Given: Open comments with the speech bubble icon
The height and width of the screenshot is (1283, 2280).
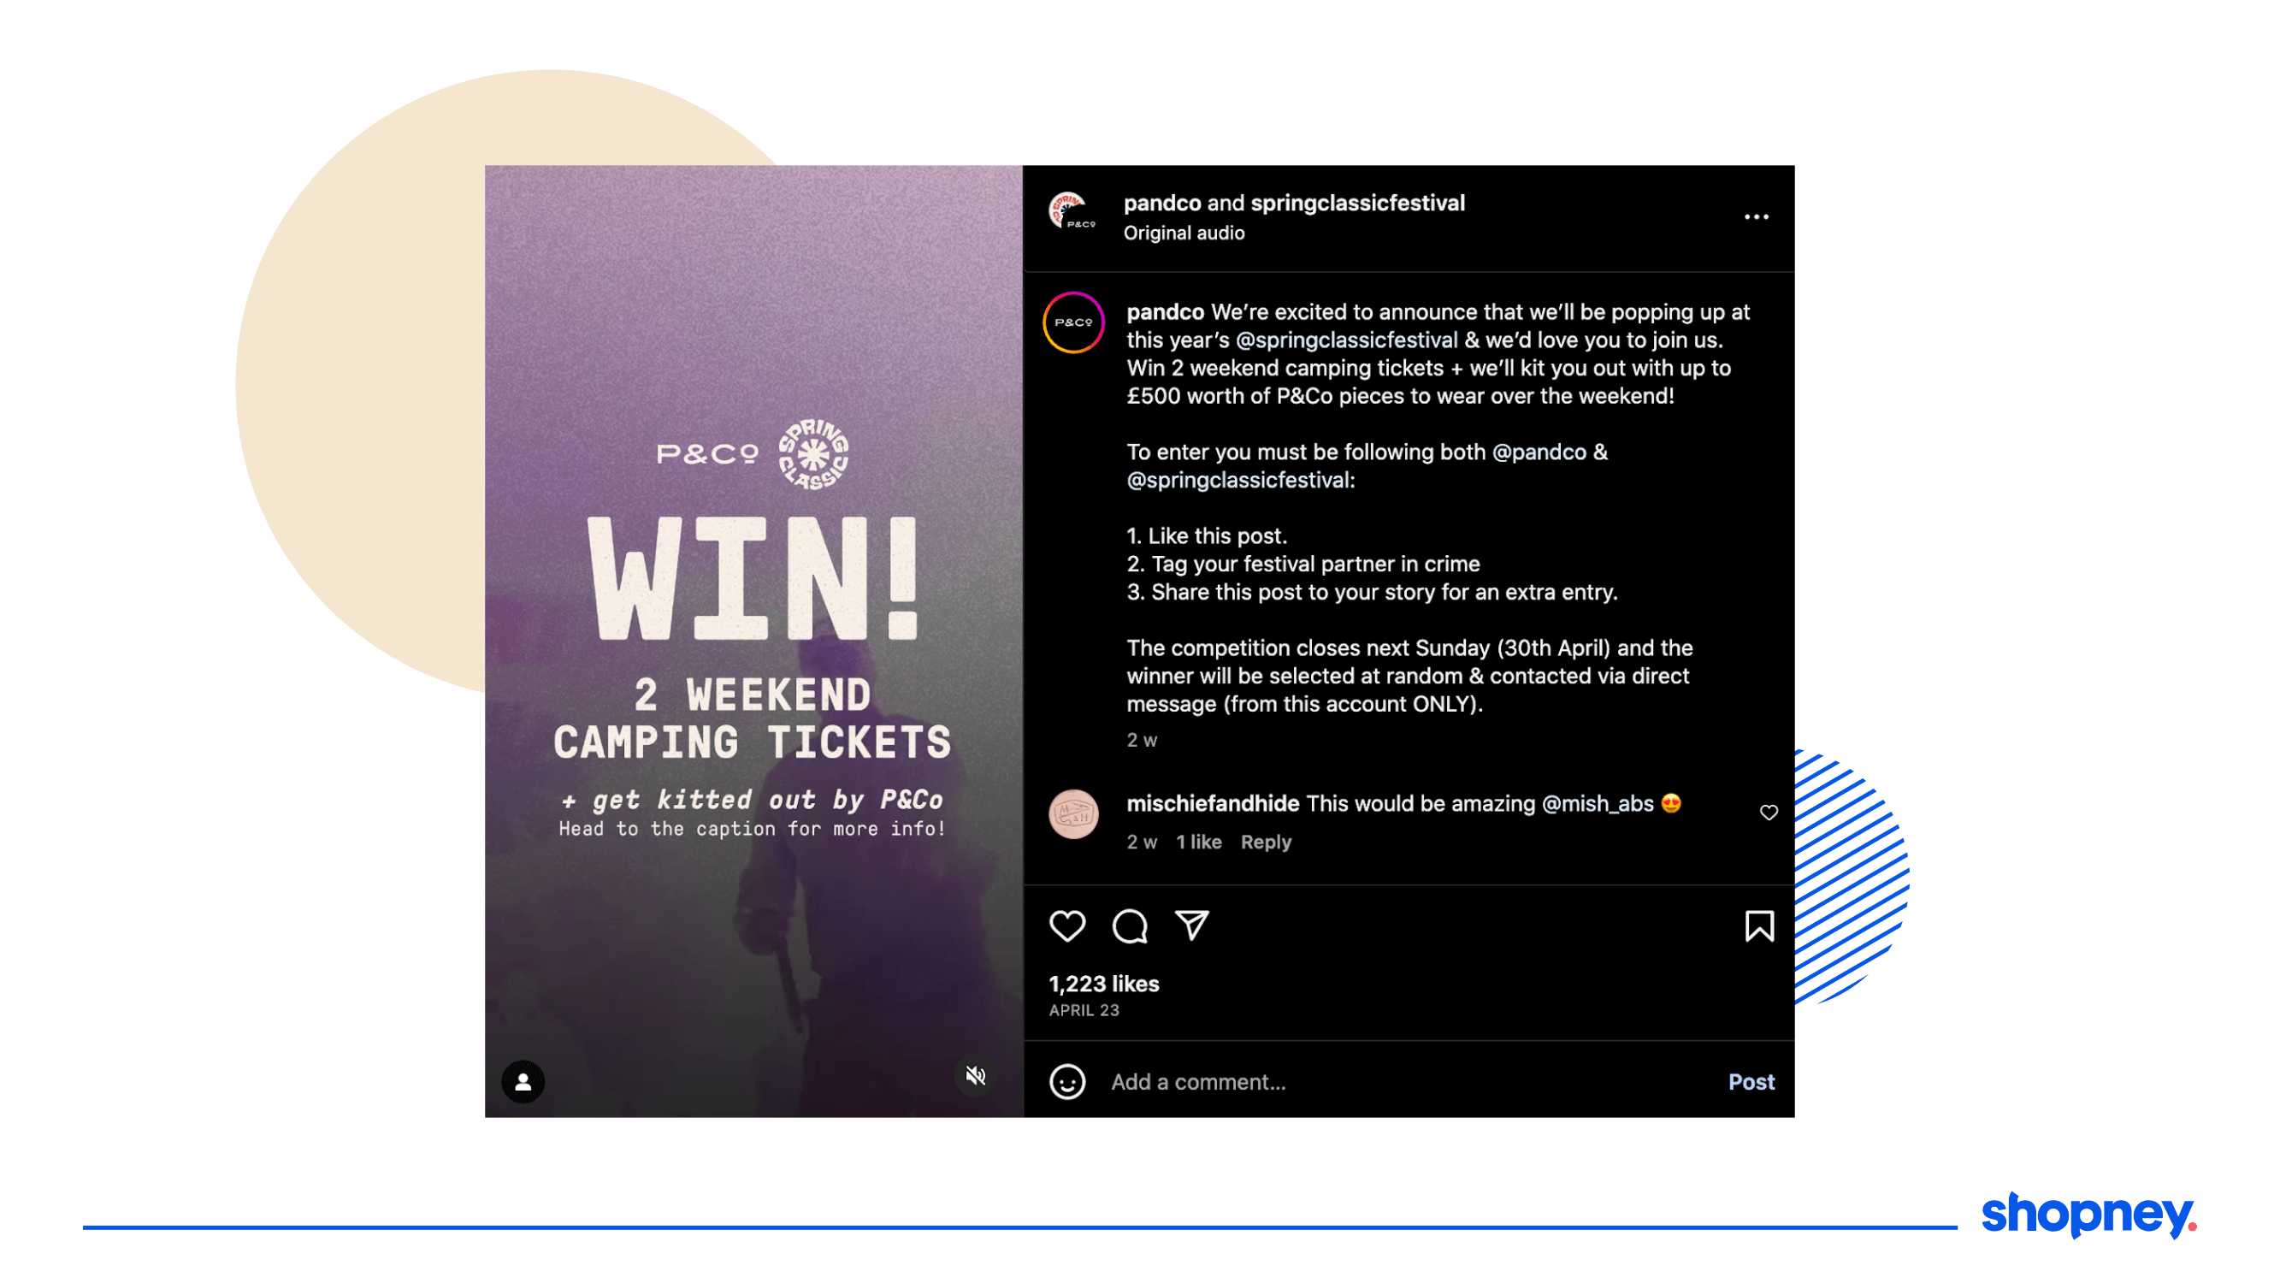Looking at the screenshot, I should coord(1130,926).
